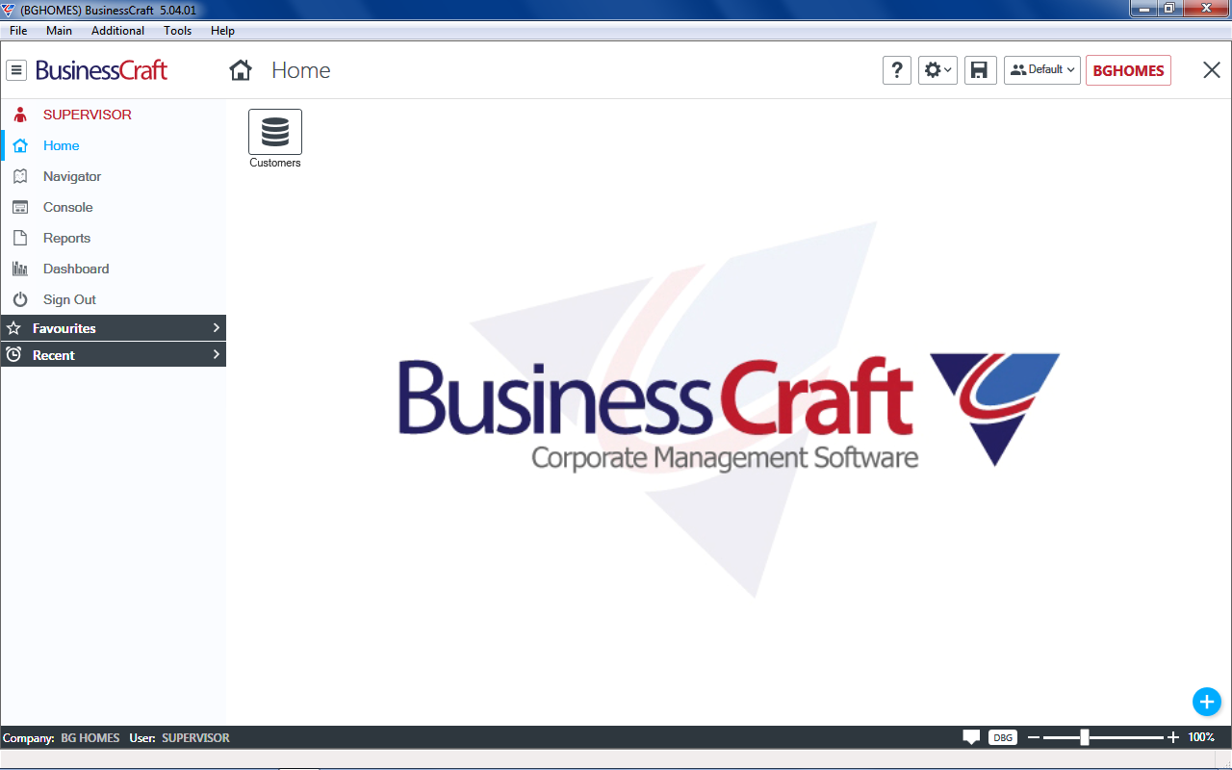
Task: Select the SUPERVISOR user entry in the sidebar
Action: [114, 115]
